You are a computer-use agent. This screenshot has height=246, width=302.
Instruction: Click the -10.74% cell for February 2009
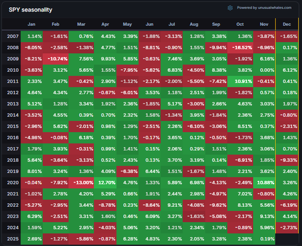tap(56, 59)
